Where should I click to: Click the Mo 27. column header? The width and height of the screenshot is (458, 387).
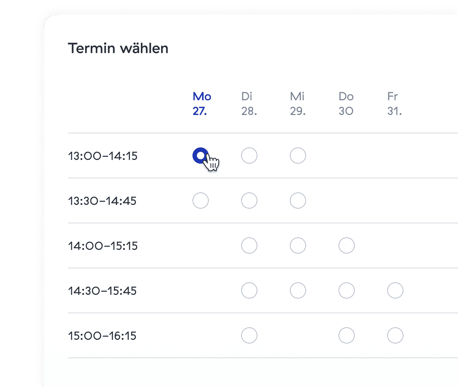tap(202, 104)
